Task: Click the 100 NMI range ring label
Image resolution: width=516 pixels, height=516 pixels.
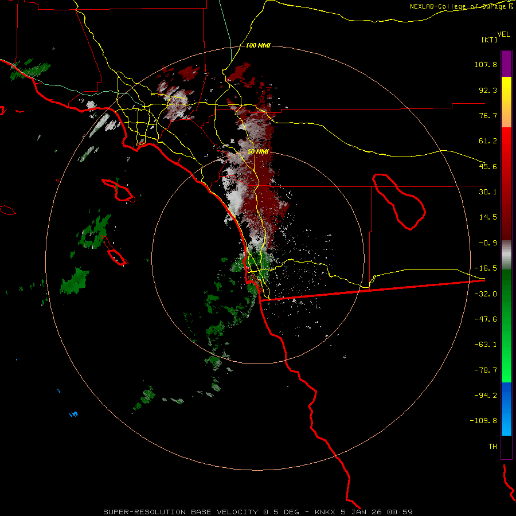Action: point(258,45)
